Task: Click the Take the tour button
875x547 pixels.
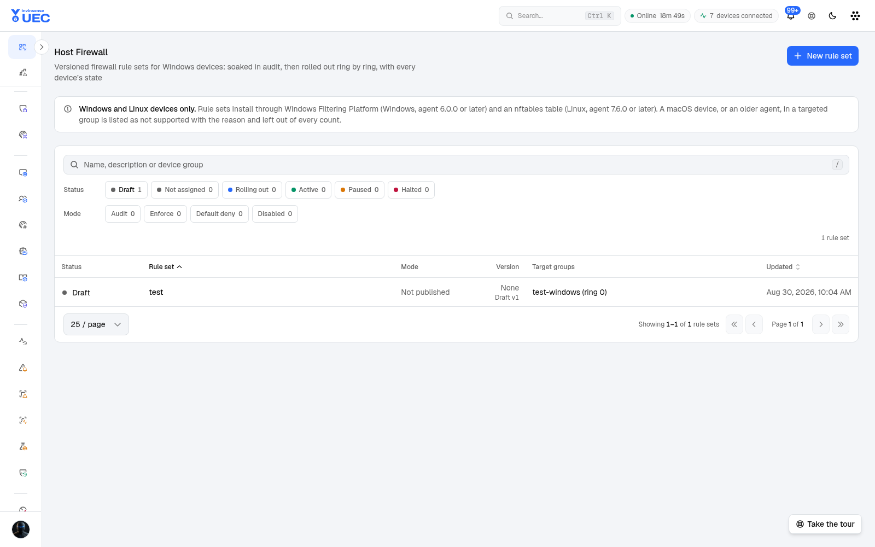Action: [x=825, y=524]
